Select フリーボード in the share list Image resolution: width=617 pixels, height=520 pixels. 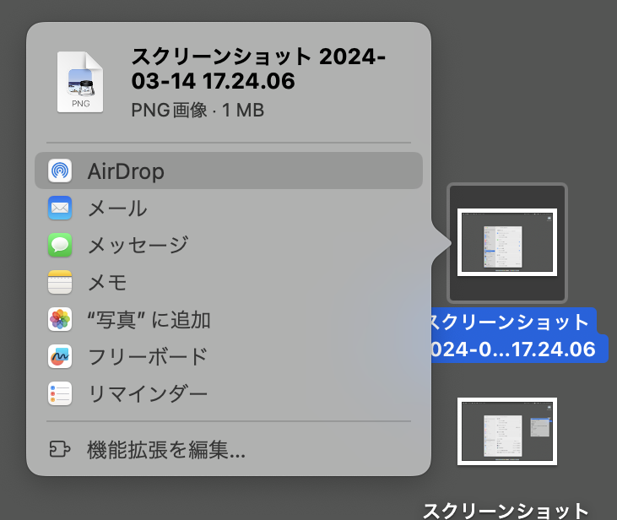coord(229,356)
